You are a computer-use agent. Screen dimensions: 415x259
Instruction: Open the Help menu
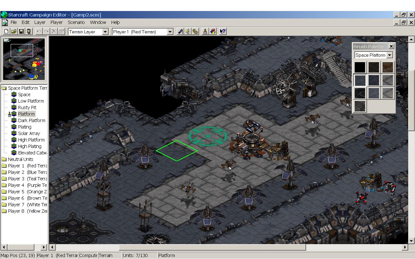(x=115, y=22)
